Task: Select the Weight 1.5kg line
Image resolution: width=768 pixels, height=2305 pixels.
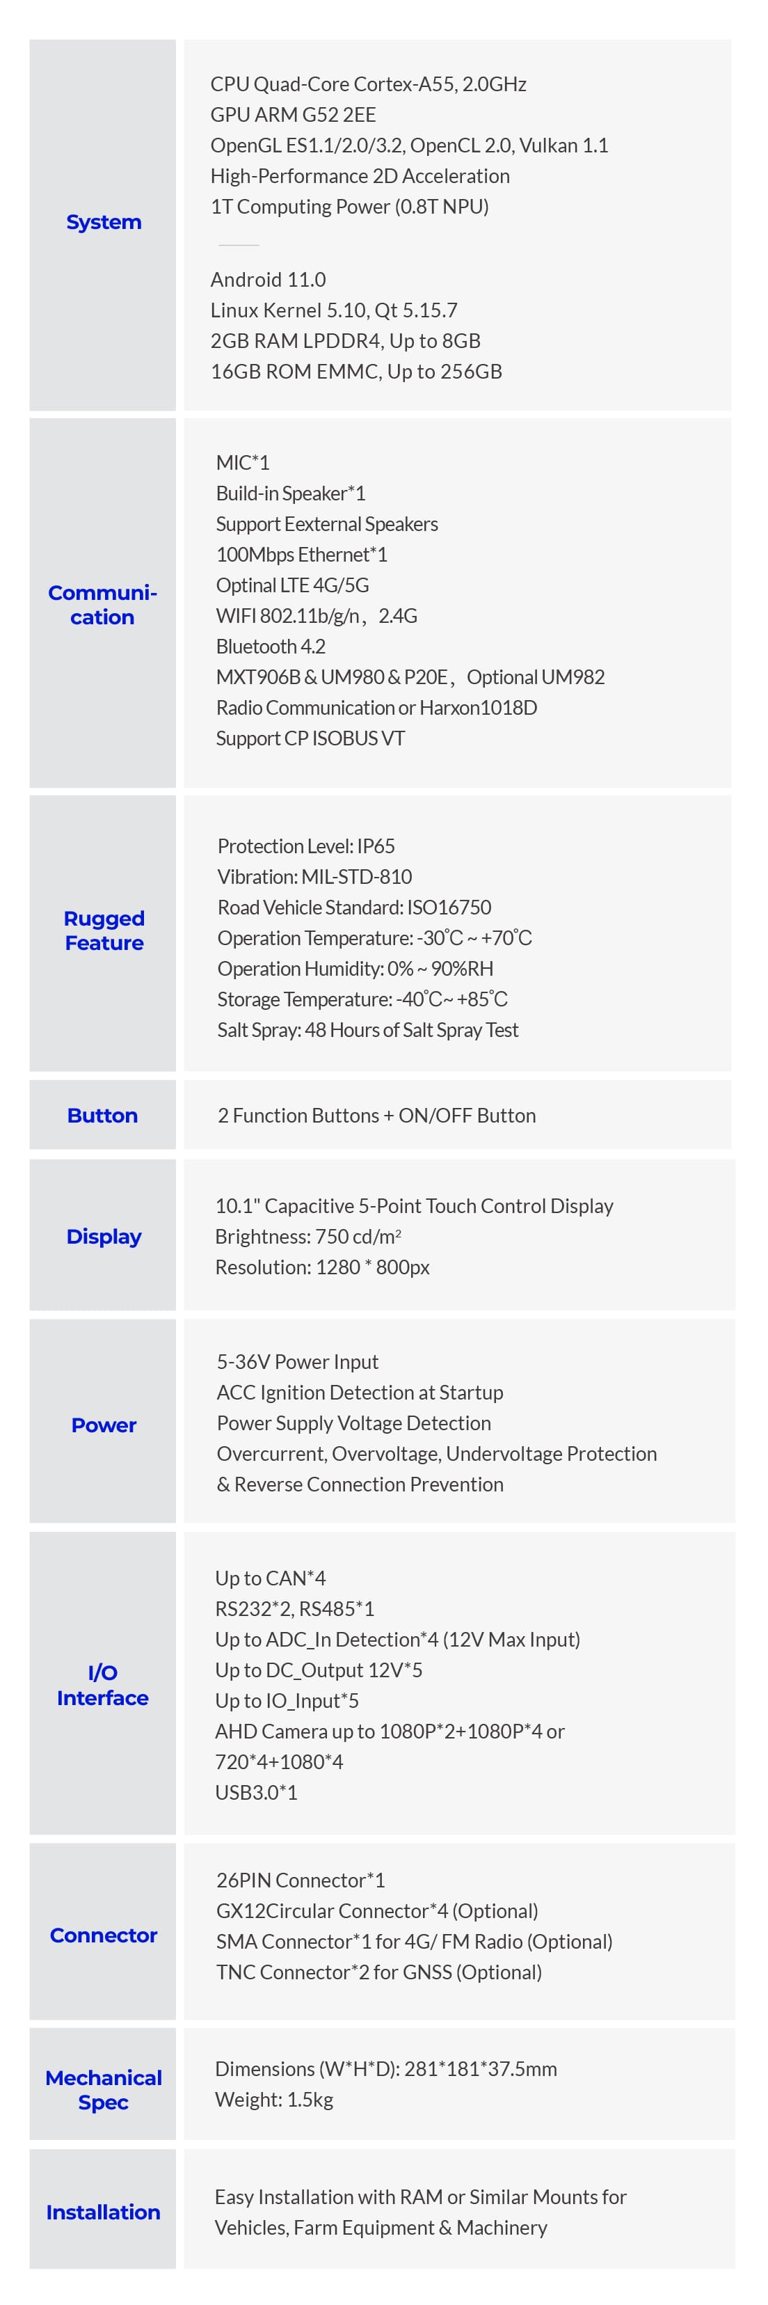Action: tap(275, 2099)
